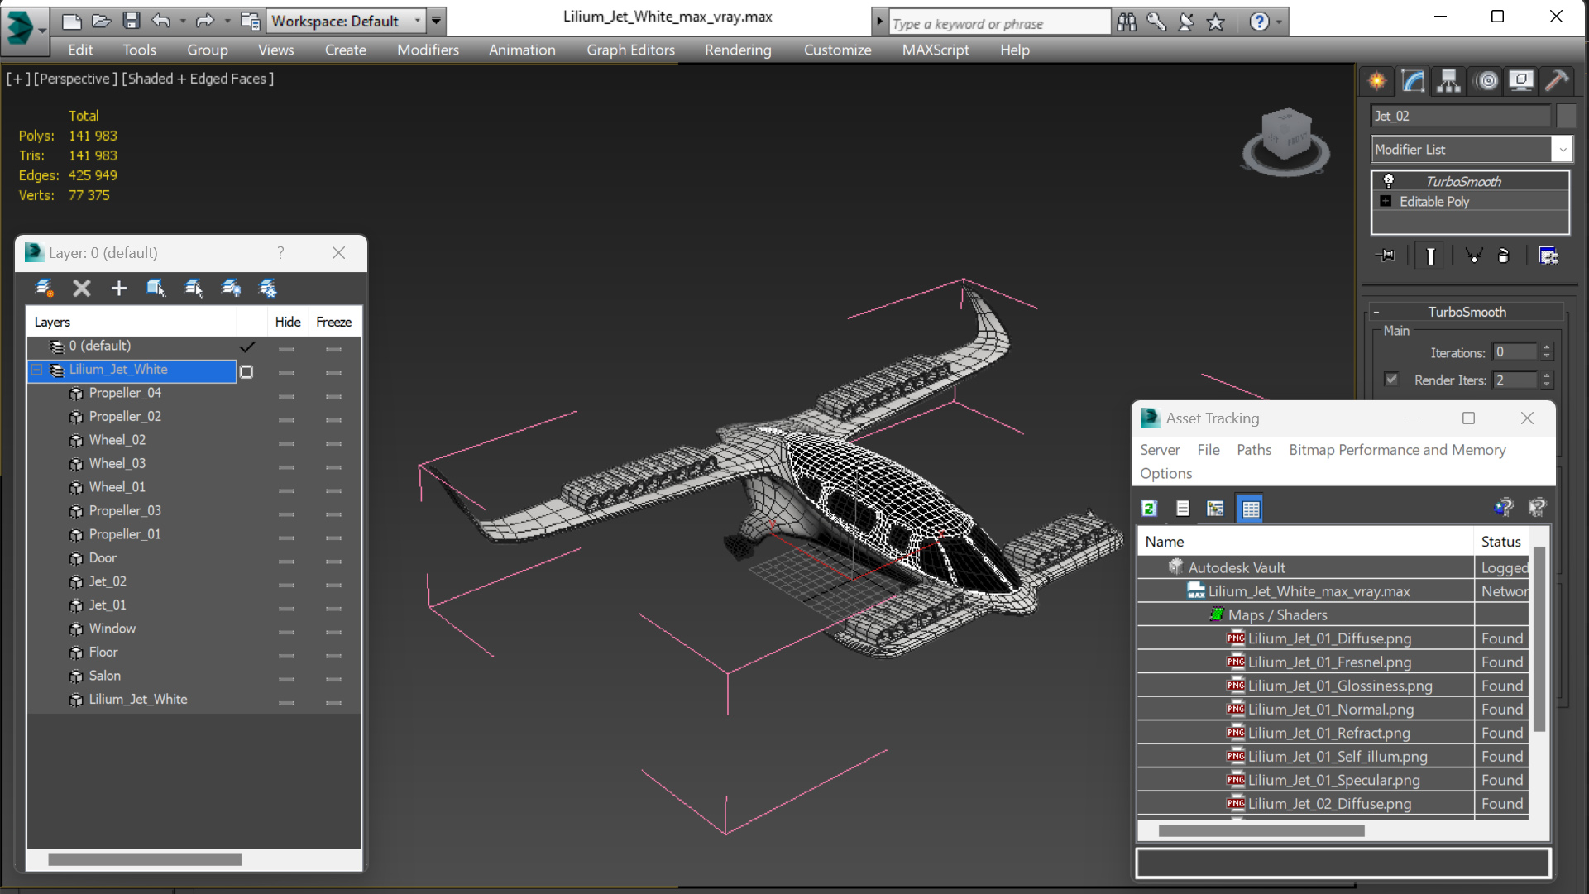Click the Shaded + Edged Faces viewport label
Image resolution: width=1589 pixels, height=894 pixels.
click(198, 79)
